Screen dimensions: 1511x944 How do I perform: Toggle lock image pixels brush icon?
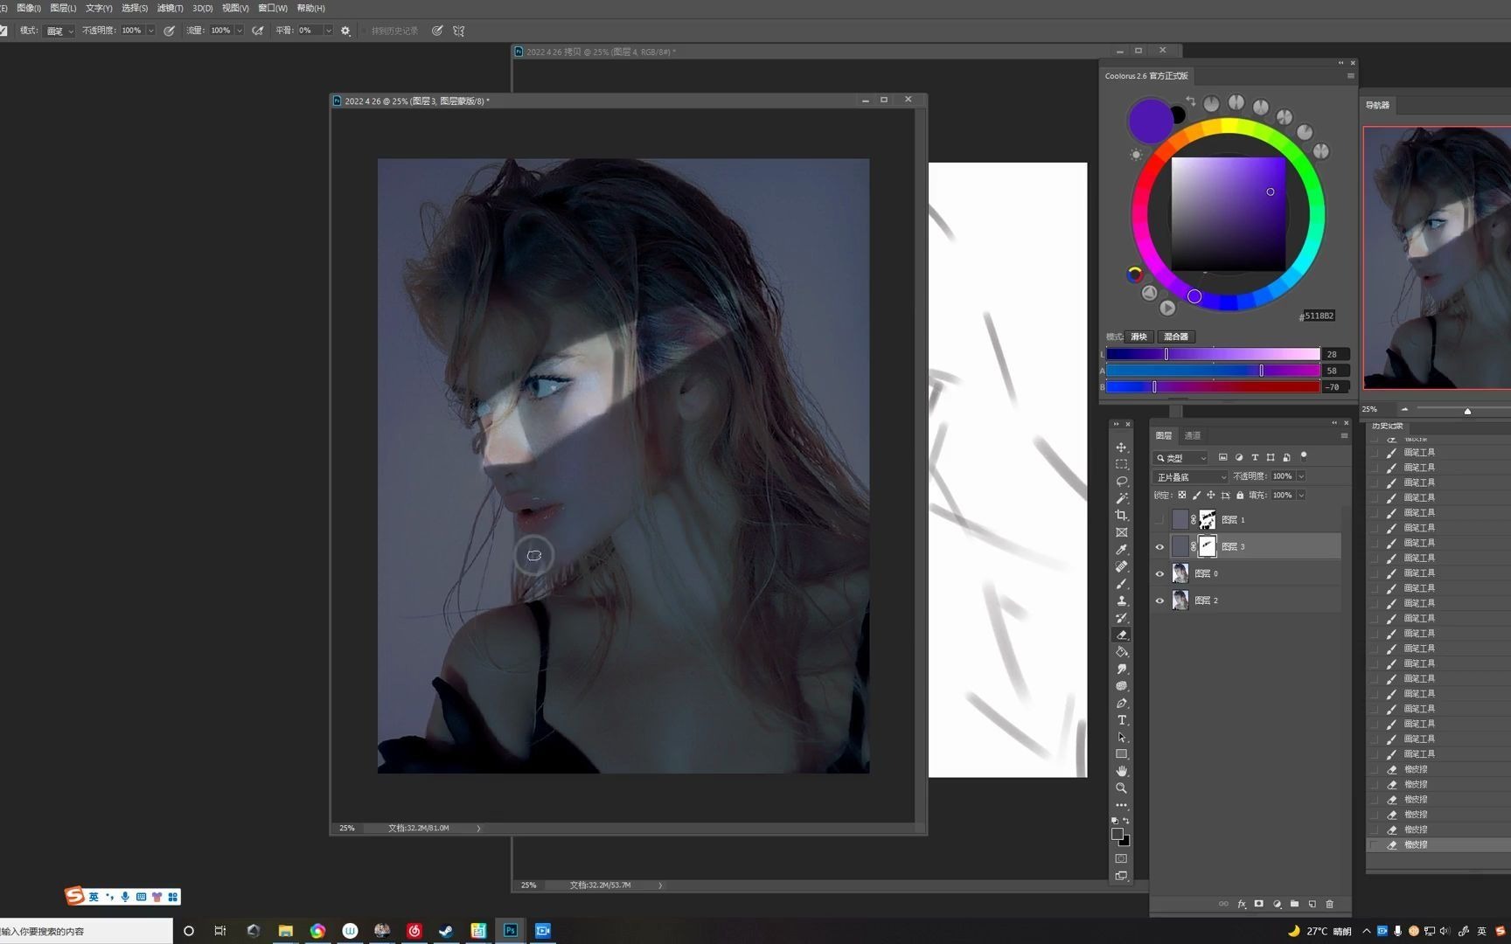[x=1197, y=495]
